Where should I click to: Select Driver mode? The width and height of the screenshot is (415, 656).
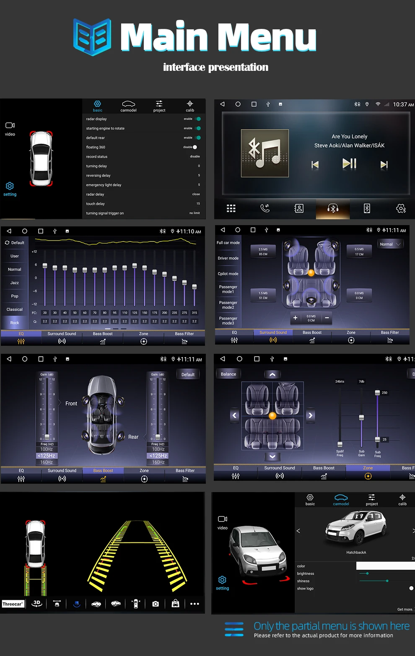[x=228, y=258]
